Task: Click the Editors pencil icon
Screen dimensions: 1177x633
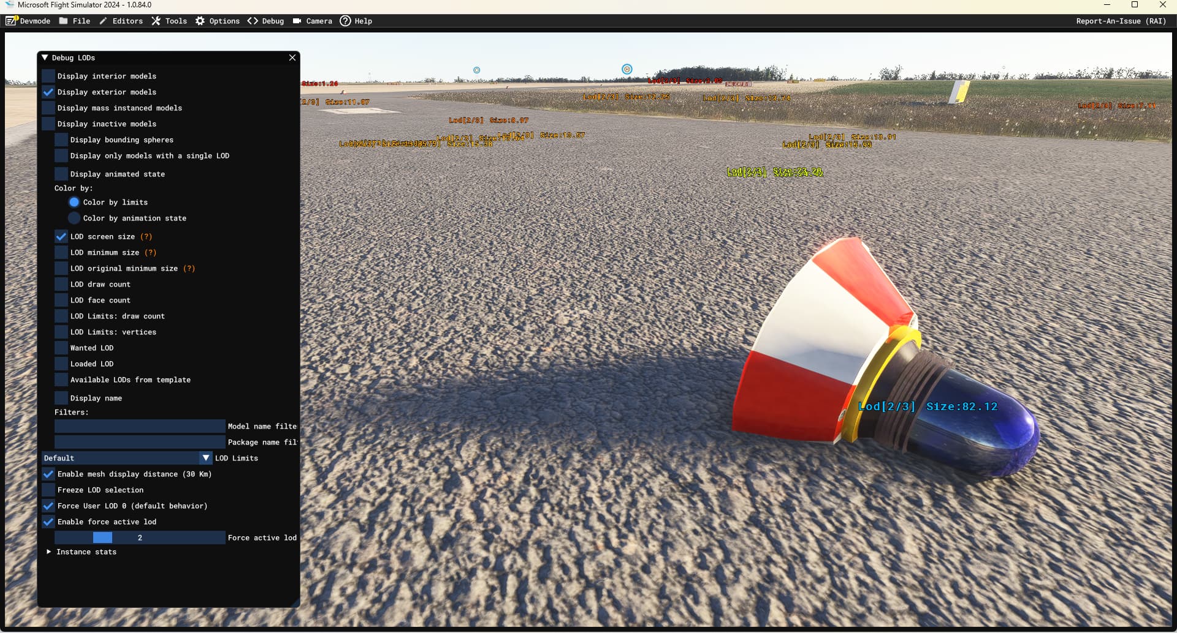Action: (103, 21)
